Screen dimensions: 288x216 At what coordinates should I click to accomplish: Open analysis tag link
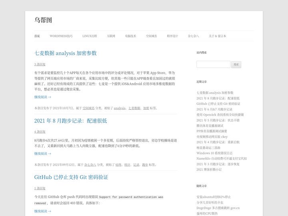point(120,108)
